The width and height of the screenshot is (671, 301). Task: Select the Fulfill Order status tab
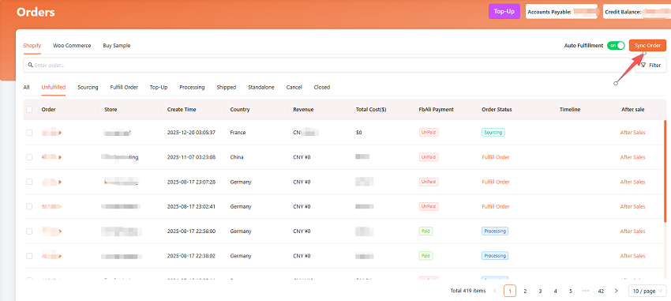124,88
